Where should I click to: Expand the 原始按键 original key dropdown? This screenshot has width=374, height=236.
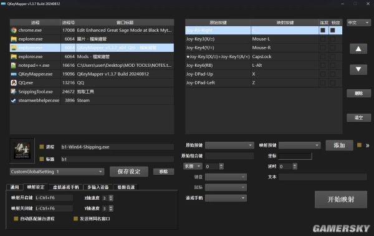pyautogui.click(x=229, y=145)
